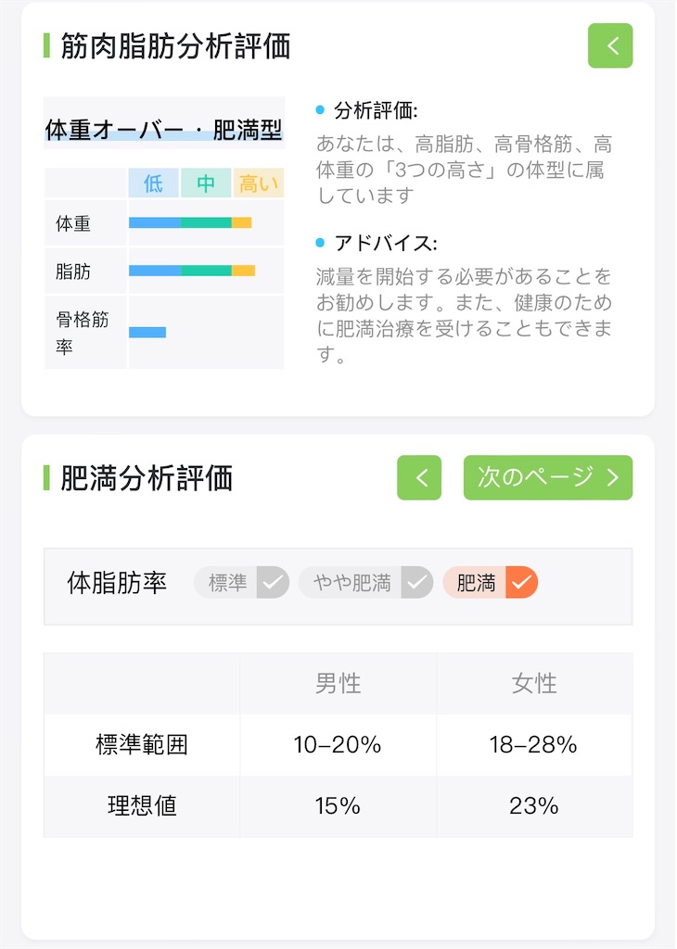Toggle the 標準 body fat checkbox
The image size is (677, 949).
(273, 583)
